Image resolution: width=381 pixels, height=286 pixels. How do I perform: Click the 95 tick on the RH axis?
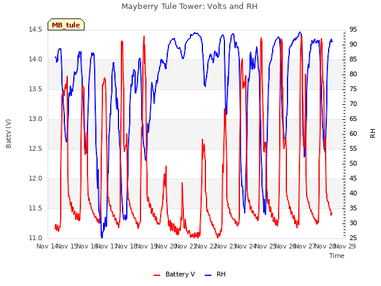tap(353, 29)
